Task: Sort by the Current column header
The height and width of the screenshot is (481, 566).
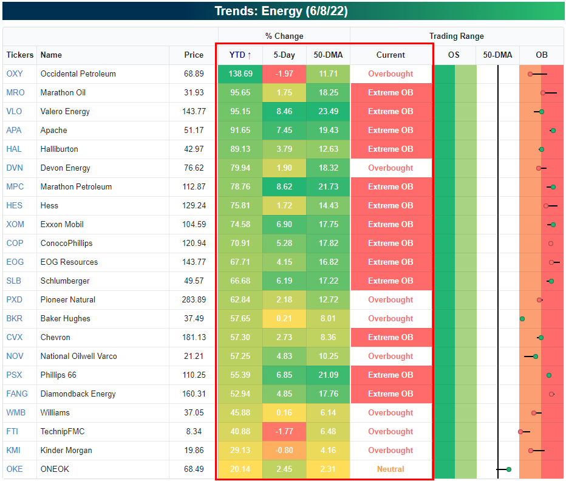Action: [x=390, y=55]
